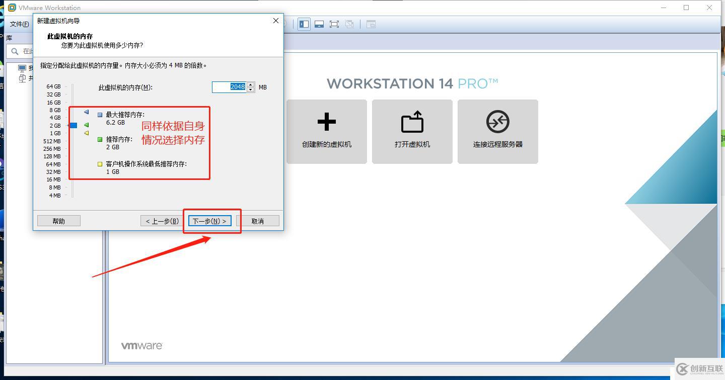Image resolution: width=725 pixels, height=380 pixels.
Task: Click the shared virtual machines icon in sidebar
Action: tap(22, 78)
